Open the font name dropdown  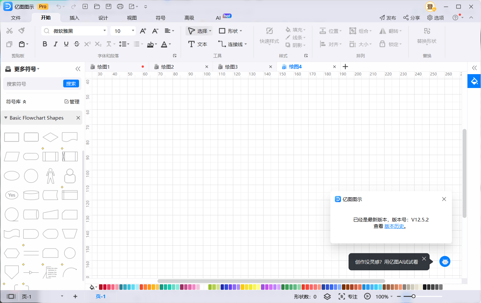click(105, 31)
